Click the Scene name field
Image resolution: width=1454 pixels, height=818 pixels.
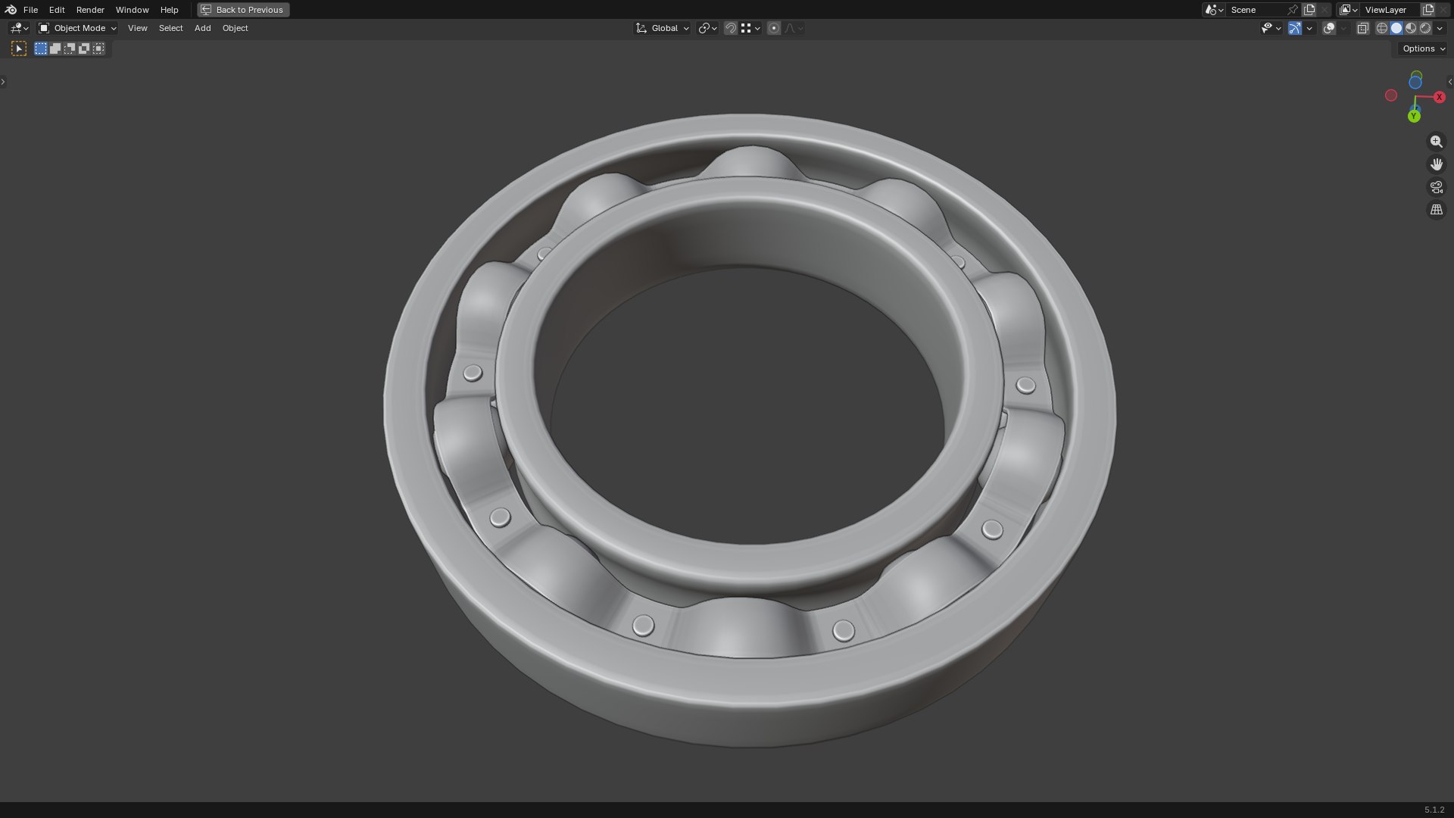(x=1256, y=10)
